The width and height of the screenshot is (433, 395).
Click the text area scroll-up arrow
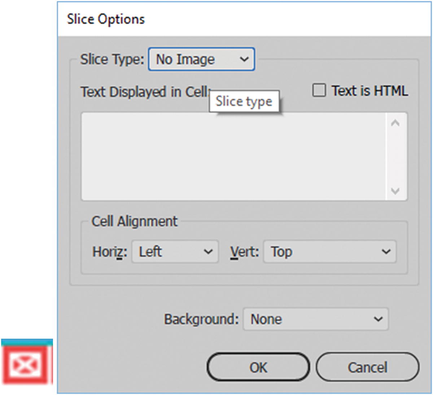395,123
